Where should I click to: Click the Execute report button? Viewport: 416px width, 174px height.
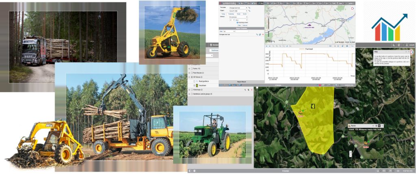pos(245,25)
